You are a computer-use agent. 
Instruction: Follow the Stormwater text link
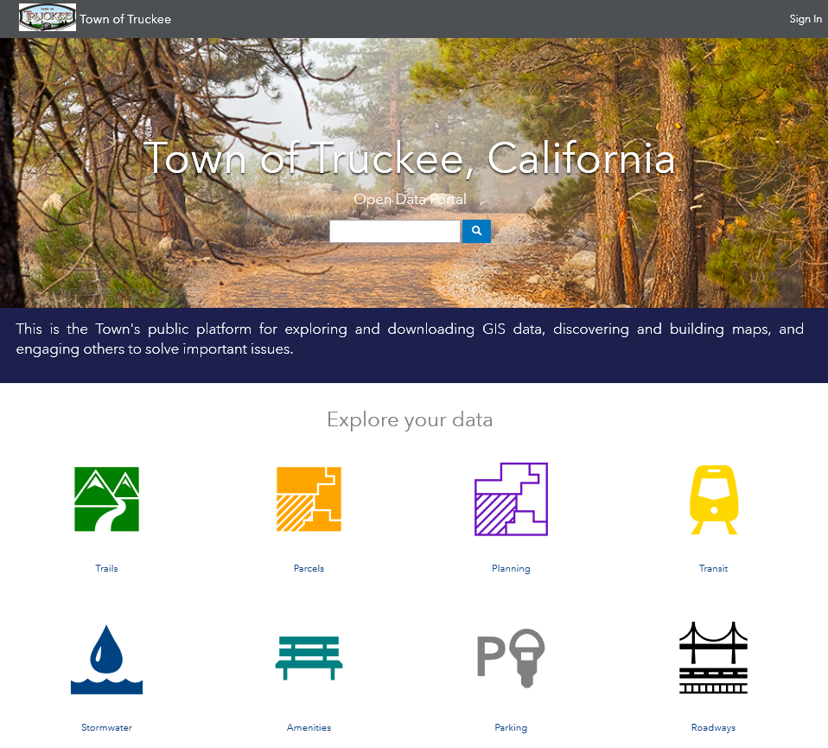tap(106, 727)
